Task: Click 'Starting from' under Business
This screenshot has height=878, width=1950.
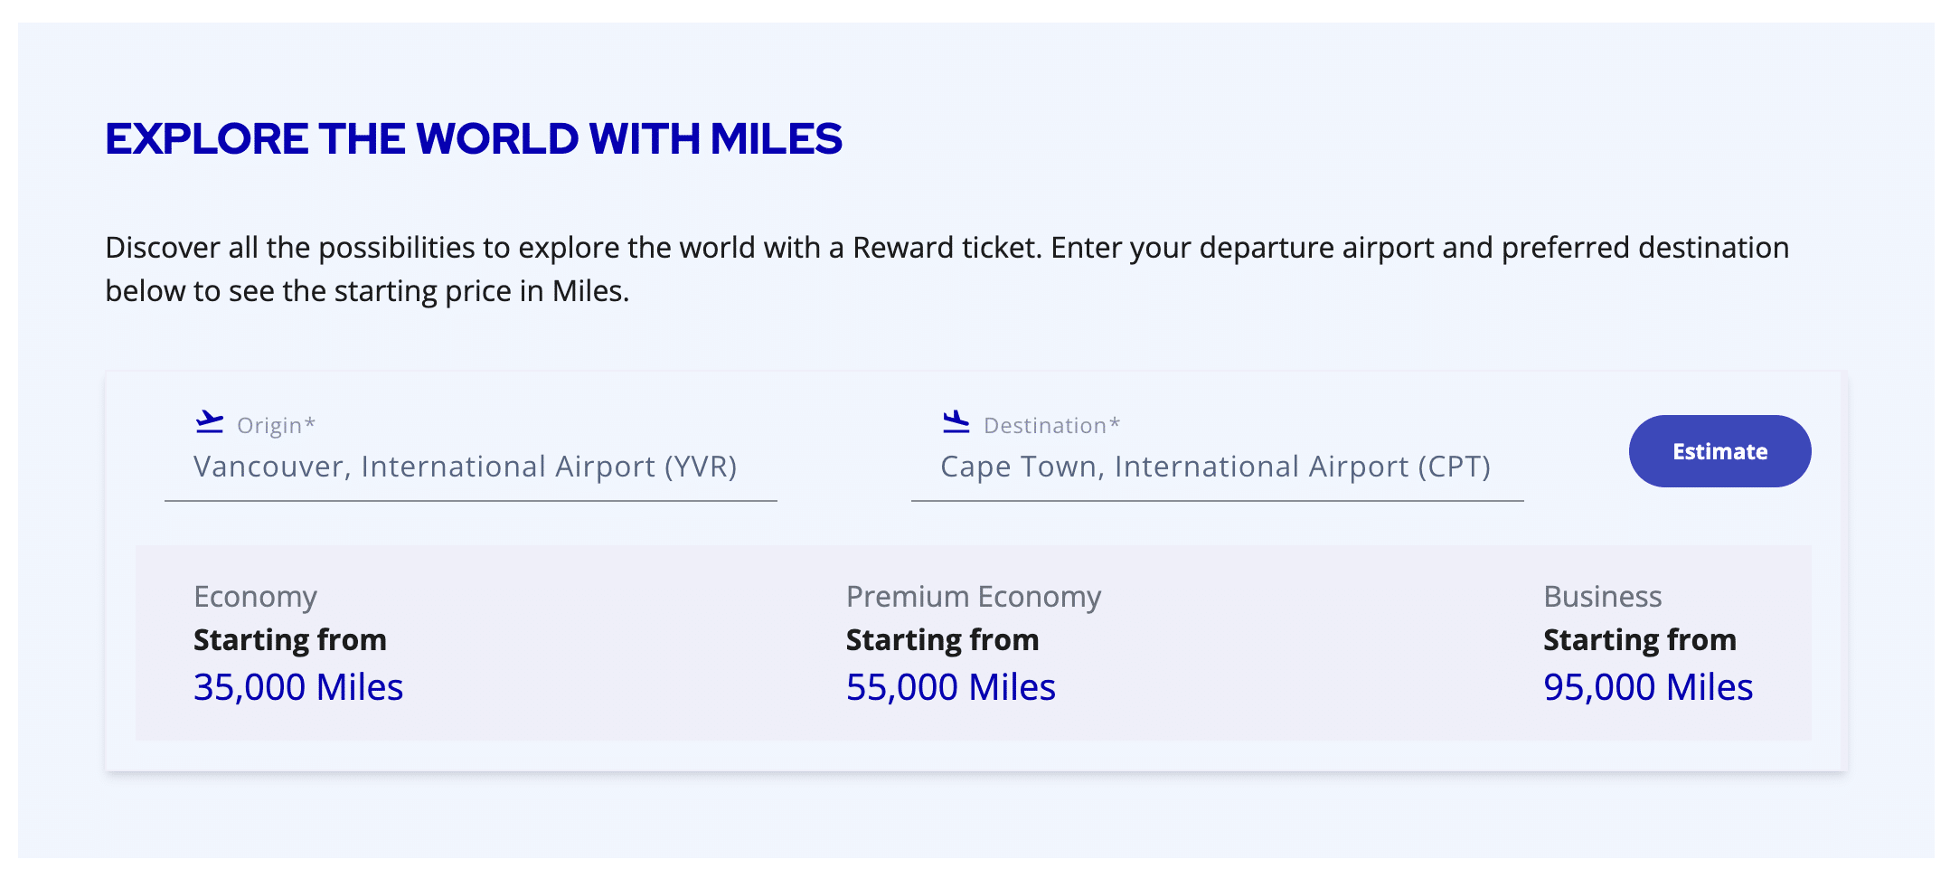Action: 1639,640
